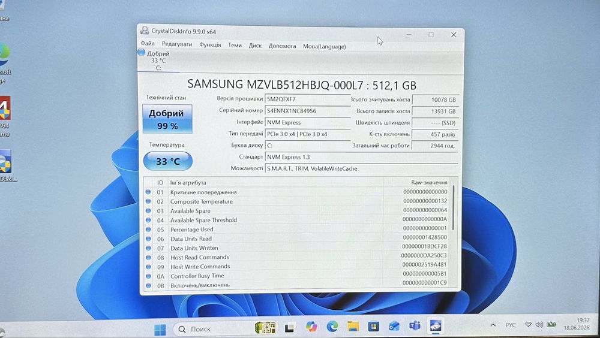Click the blue health orb above drive C:
The image size is (600, 338).
pos(141,52)
